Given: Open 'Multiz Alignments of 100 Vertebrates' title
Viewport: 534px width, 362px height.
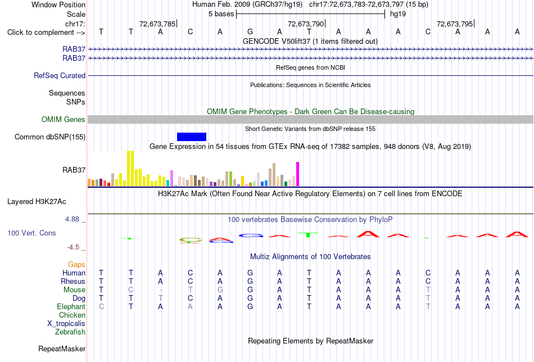Looking at the screenshot, I should click(x=310, y=257).
